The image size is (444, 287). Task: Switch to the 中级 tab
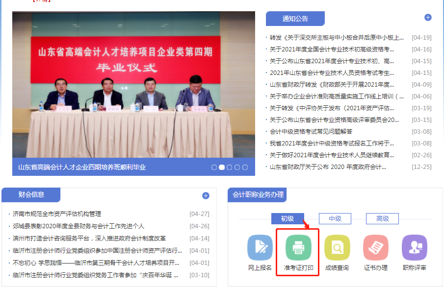click(335, 219)
